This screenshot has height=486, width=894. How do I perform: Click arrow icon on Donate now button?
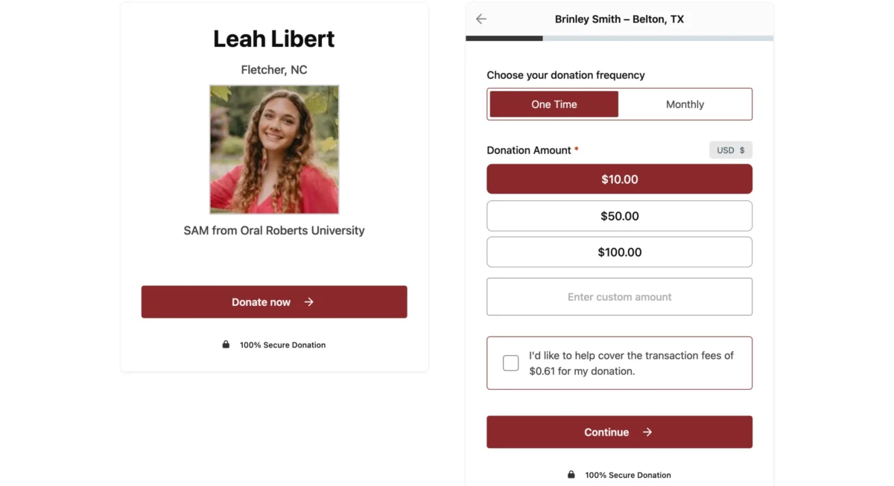(308, 302)
